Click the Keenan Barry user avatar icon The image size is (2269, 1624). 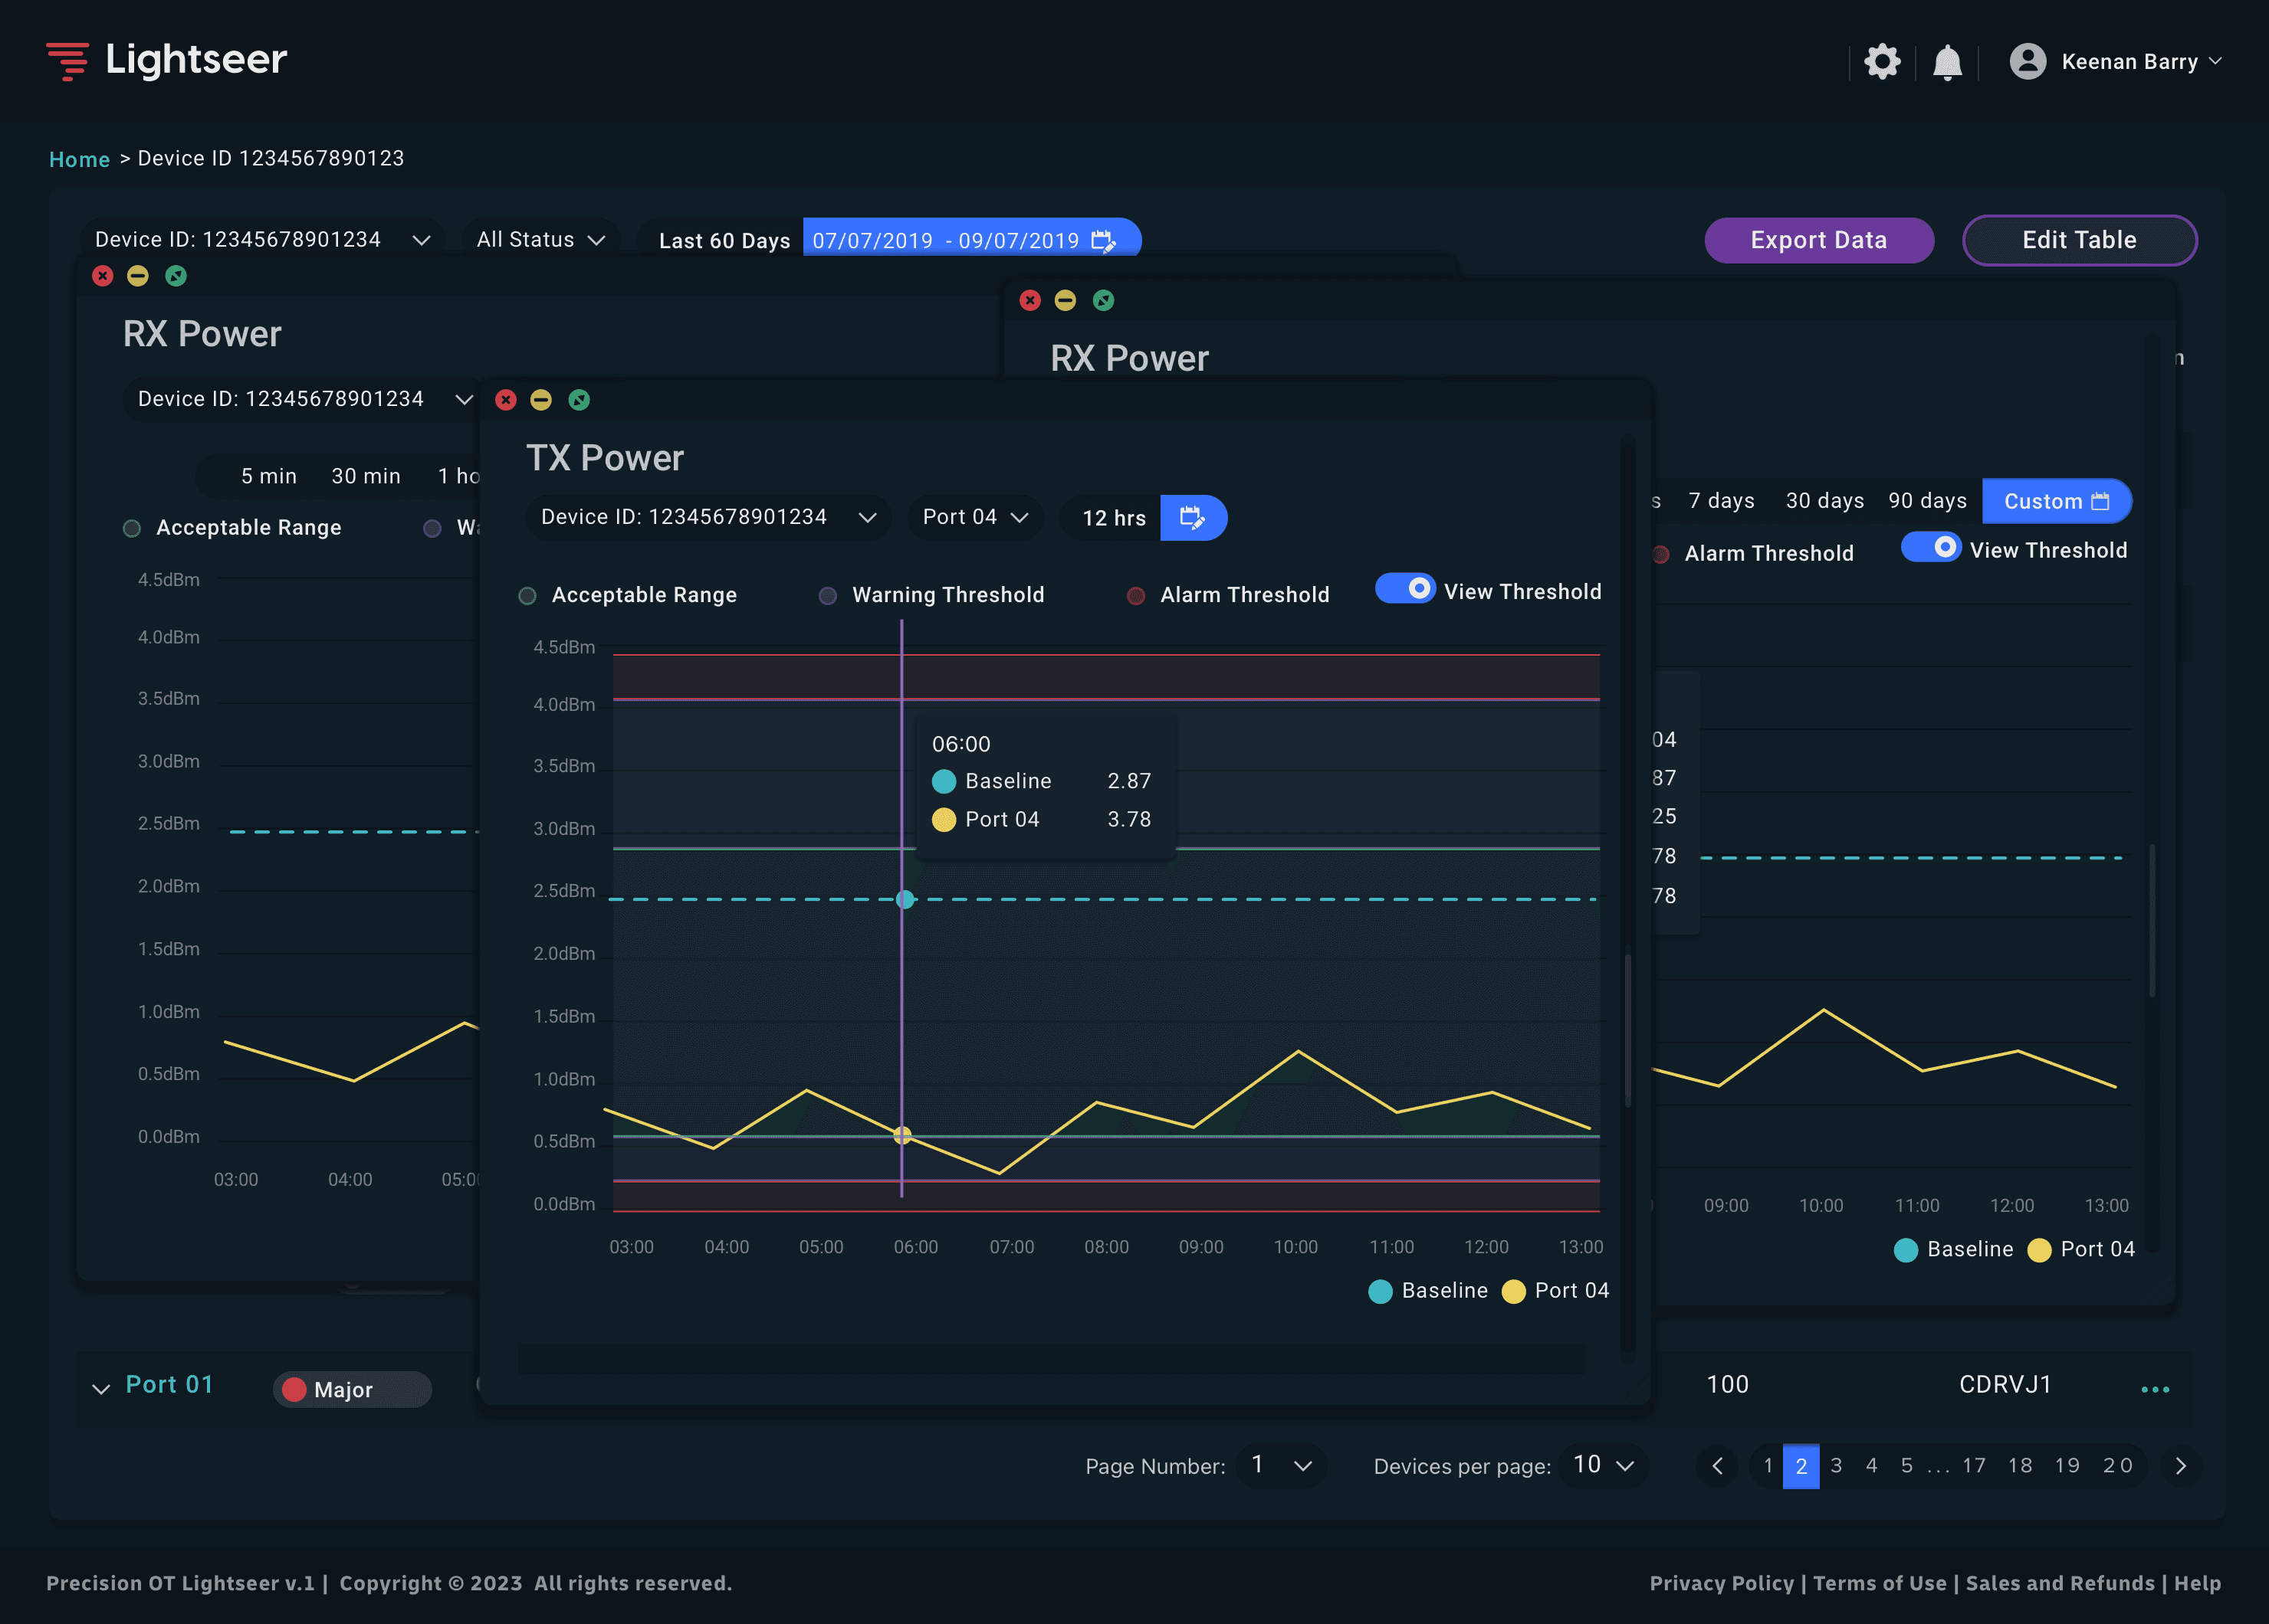2027,62
